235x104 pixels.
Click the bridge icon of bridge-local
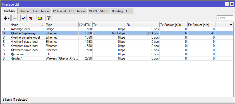(x=13, y=29)
